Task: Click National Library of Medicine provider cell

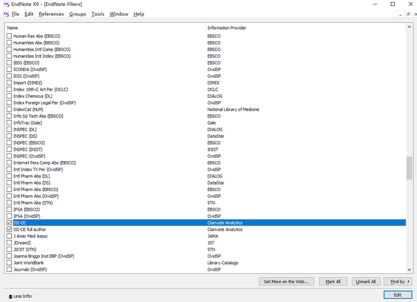Action: pos(233,110)
